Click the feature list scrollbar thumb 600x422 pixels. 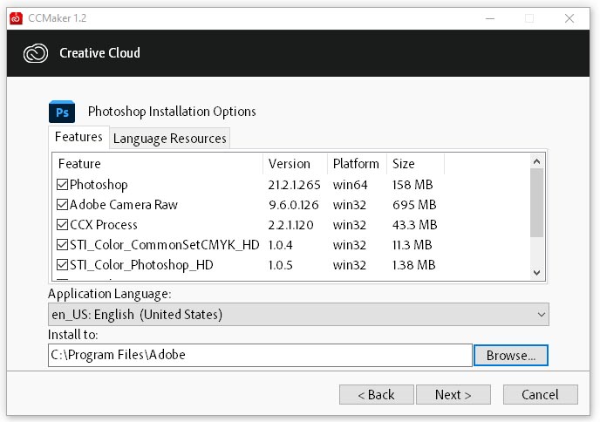(537, 203)
